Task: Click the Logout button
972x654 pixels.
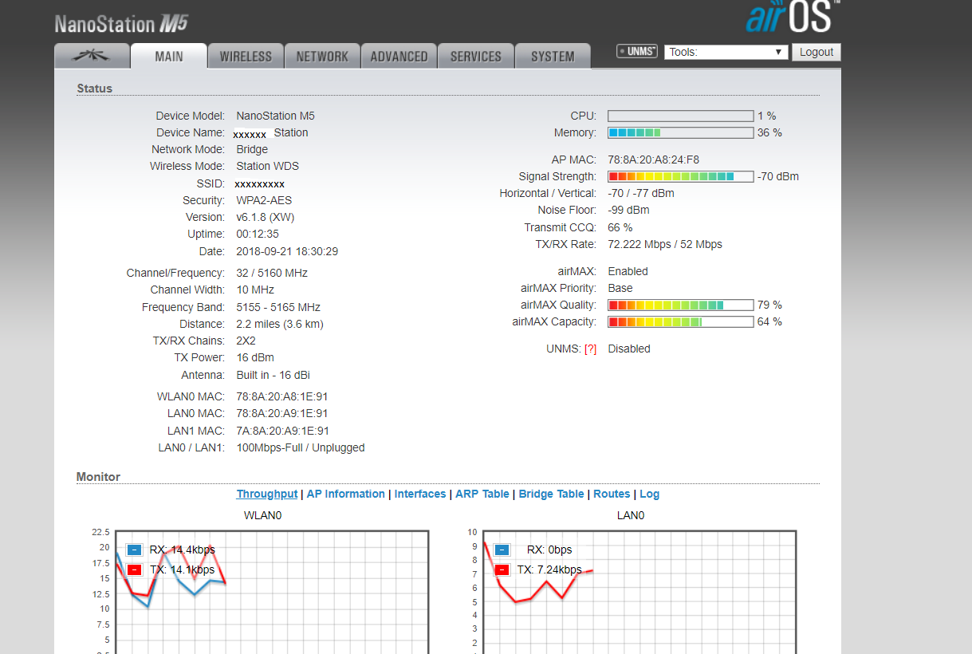Action: click(816, 52)
